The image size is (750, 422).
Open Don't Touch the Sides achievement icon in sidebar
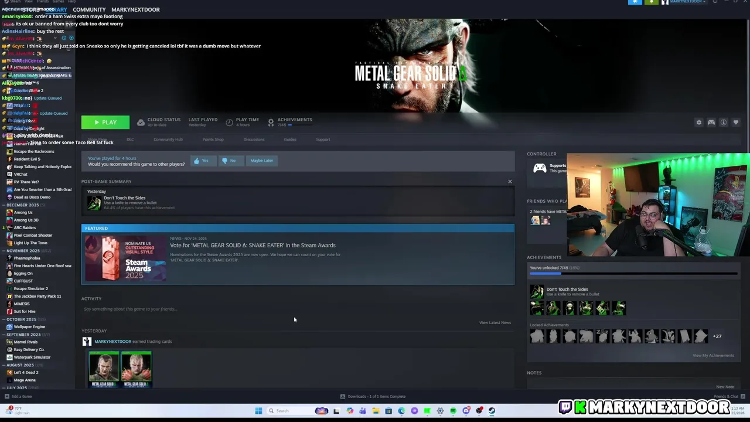(537, 291)
